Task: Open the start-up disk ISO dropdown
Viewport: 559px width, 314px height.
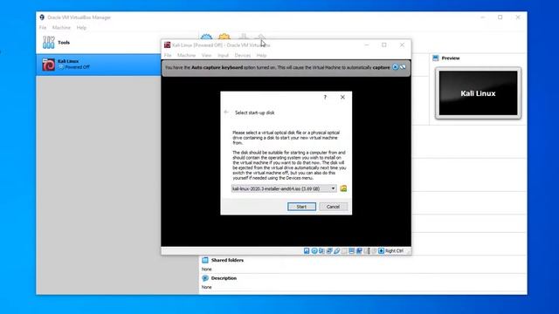Action: pos(284,188)
